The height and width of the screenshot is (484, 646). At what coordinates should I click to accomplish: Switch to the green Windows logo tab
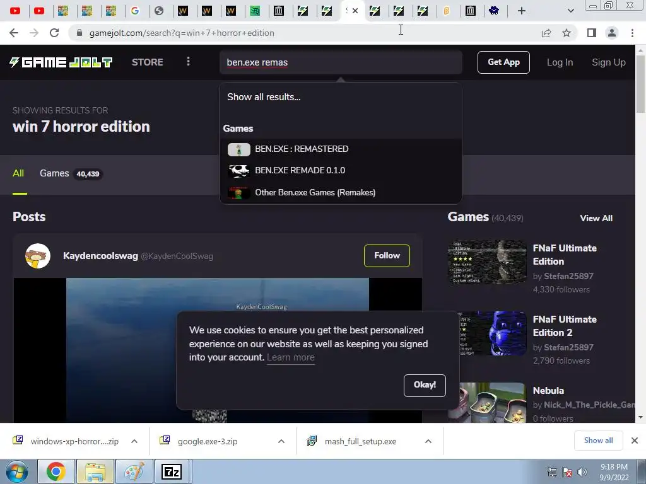click(x=255, y=11)
